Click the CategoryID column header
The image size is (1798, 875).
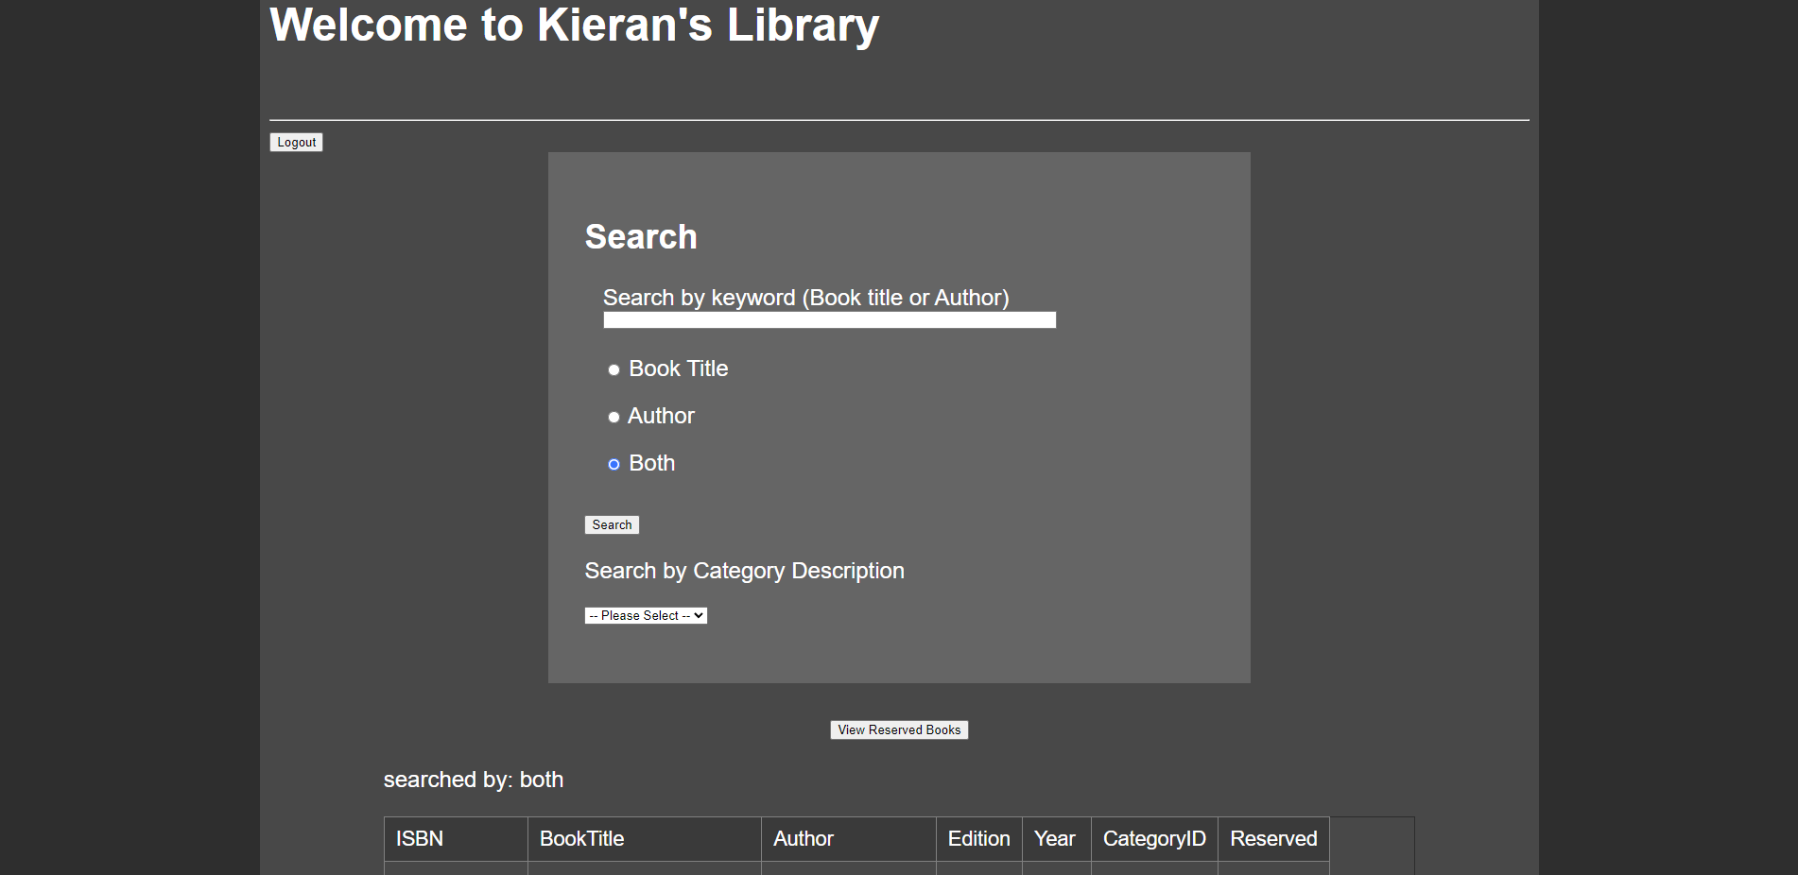point(1154,839)
